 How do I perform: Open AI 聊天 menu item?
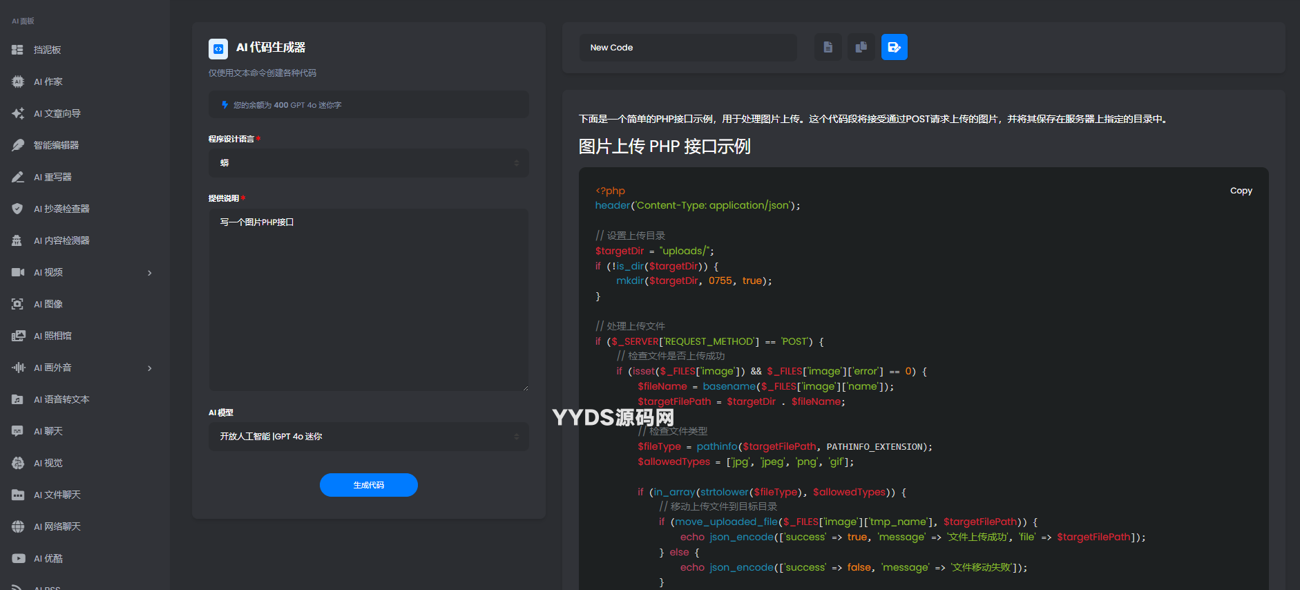tap(48, 431)
